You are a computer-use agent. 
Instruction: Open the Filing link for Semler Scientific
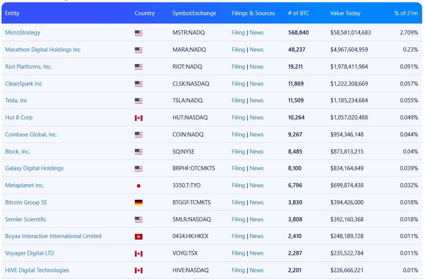(238, 219)
